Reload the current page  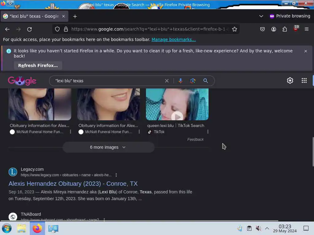(29, 29)
